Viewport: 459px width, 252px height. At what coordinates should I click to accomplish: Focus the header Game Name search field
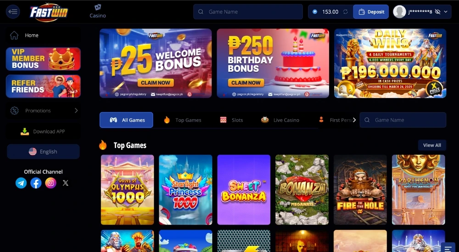pos(248,12)
